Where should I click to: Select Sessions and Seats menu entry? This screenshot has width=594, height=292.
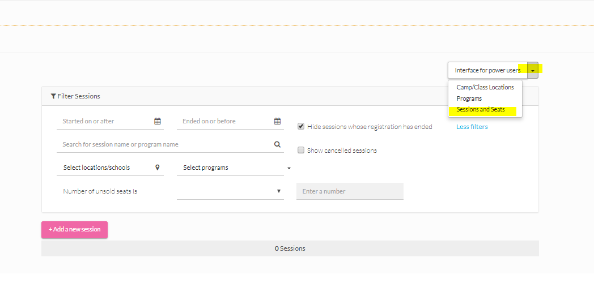point(480,110)
